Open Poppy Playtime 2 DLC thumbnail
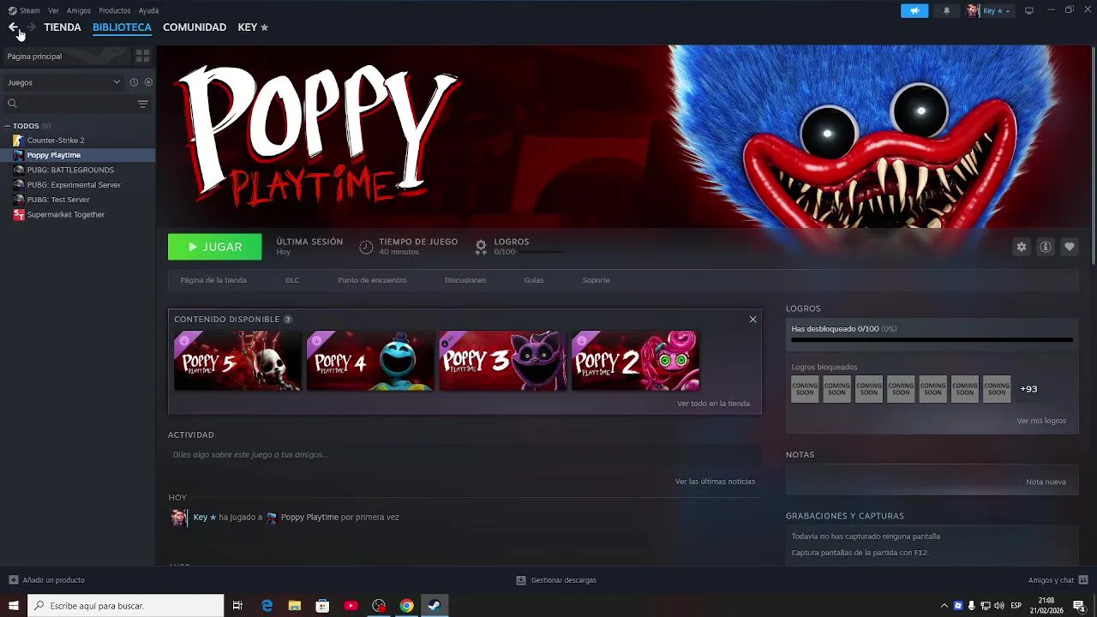 click(635, 361)
